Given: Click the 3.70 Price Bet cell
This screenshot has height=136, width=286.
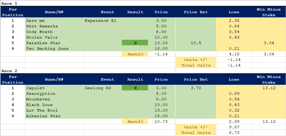Looking at the screenshot, I should [196, 88].
